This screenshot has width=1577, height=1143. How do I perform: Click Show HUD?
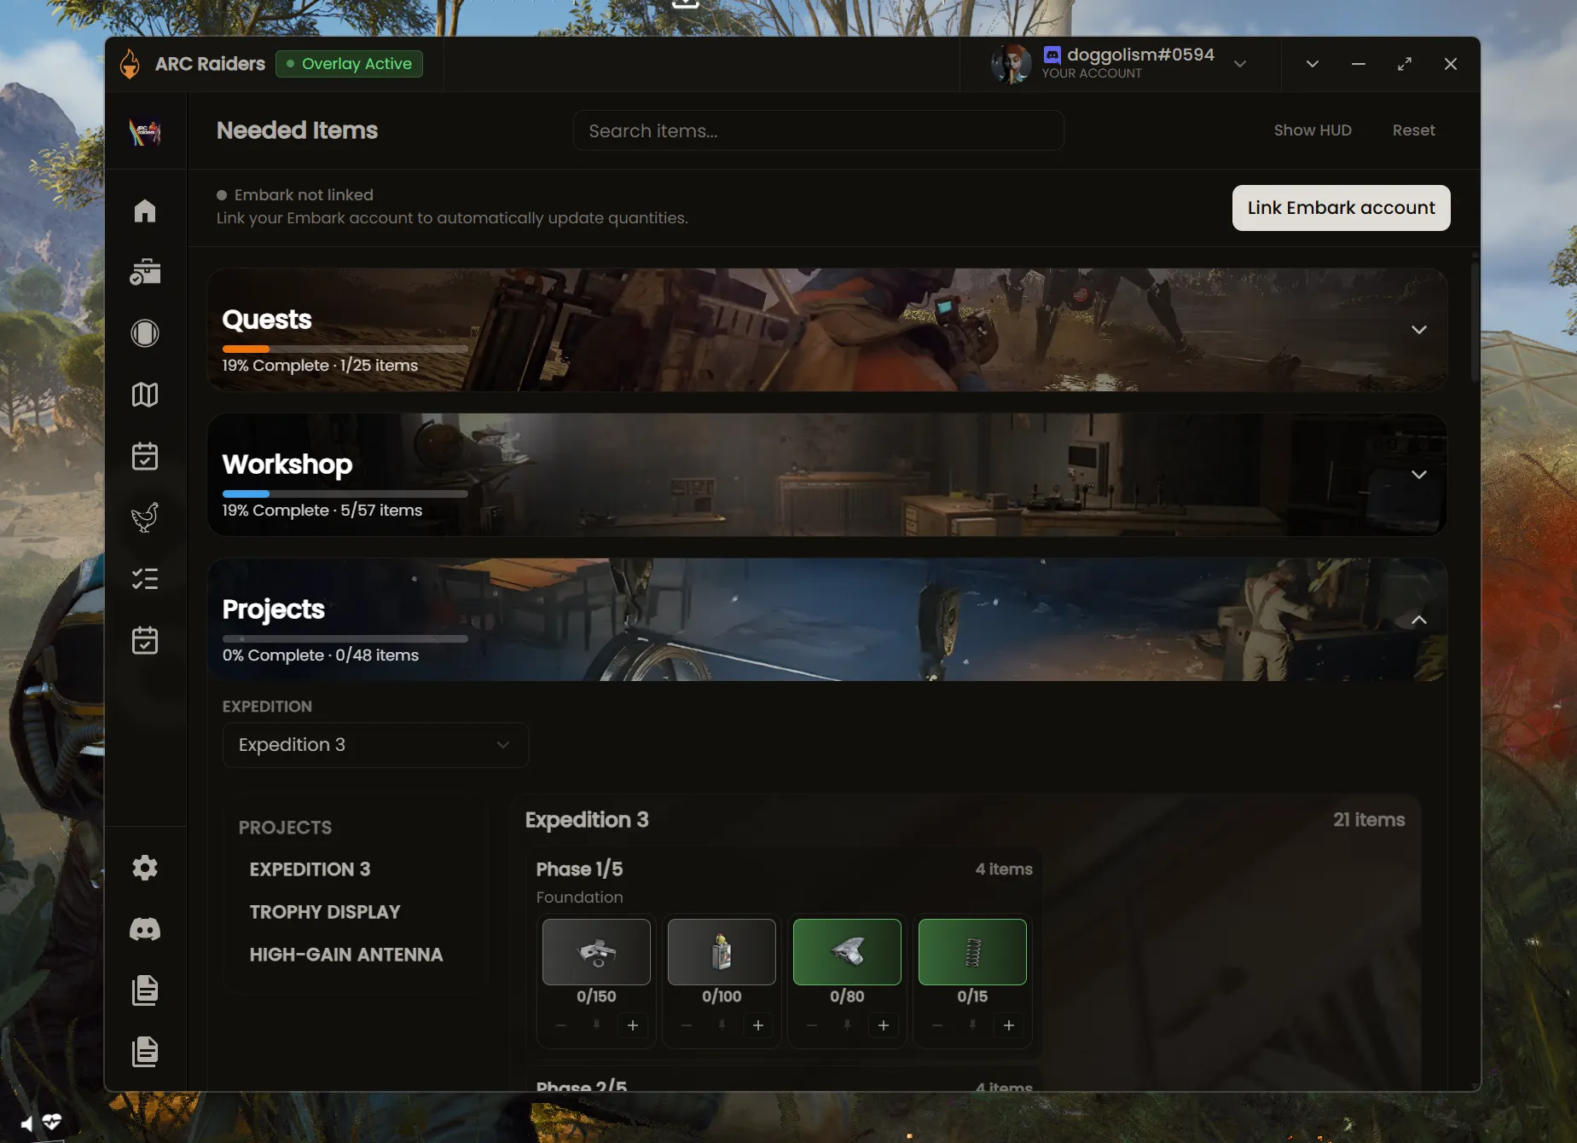click(x=1313, y=130)
